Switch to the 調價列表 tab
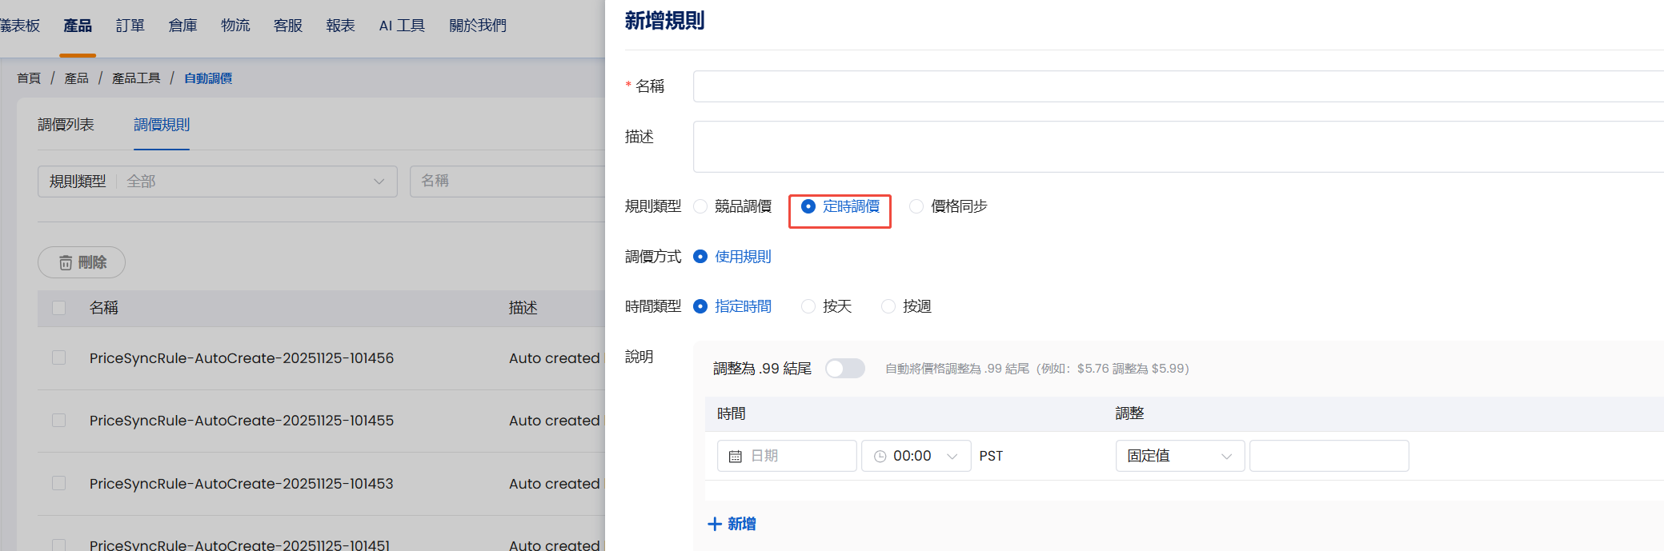The height and width of the screenshot is (551, 1664). pos(66,125)
